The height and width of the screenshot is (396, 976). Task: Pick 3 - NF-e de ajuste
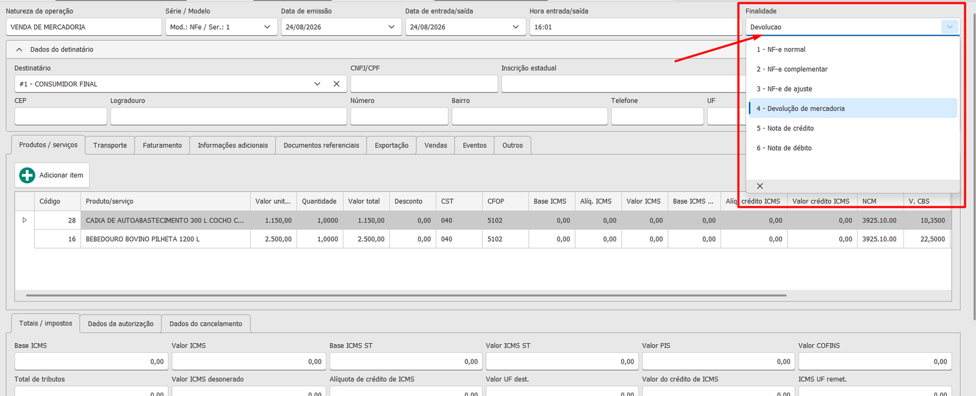click(x=853, y=89)
